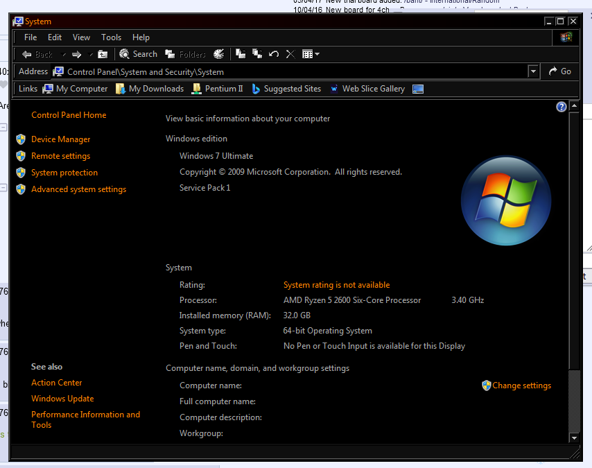Open the File menu

31,37
